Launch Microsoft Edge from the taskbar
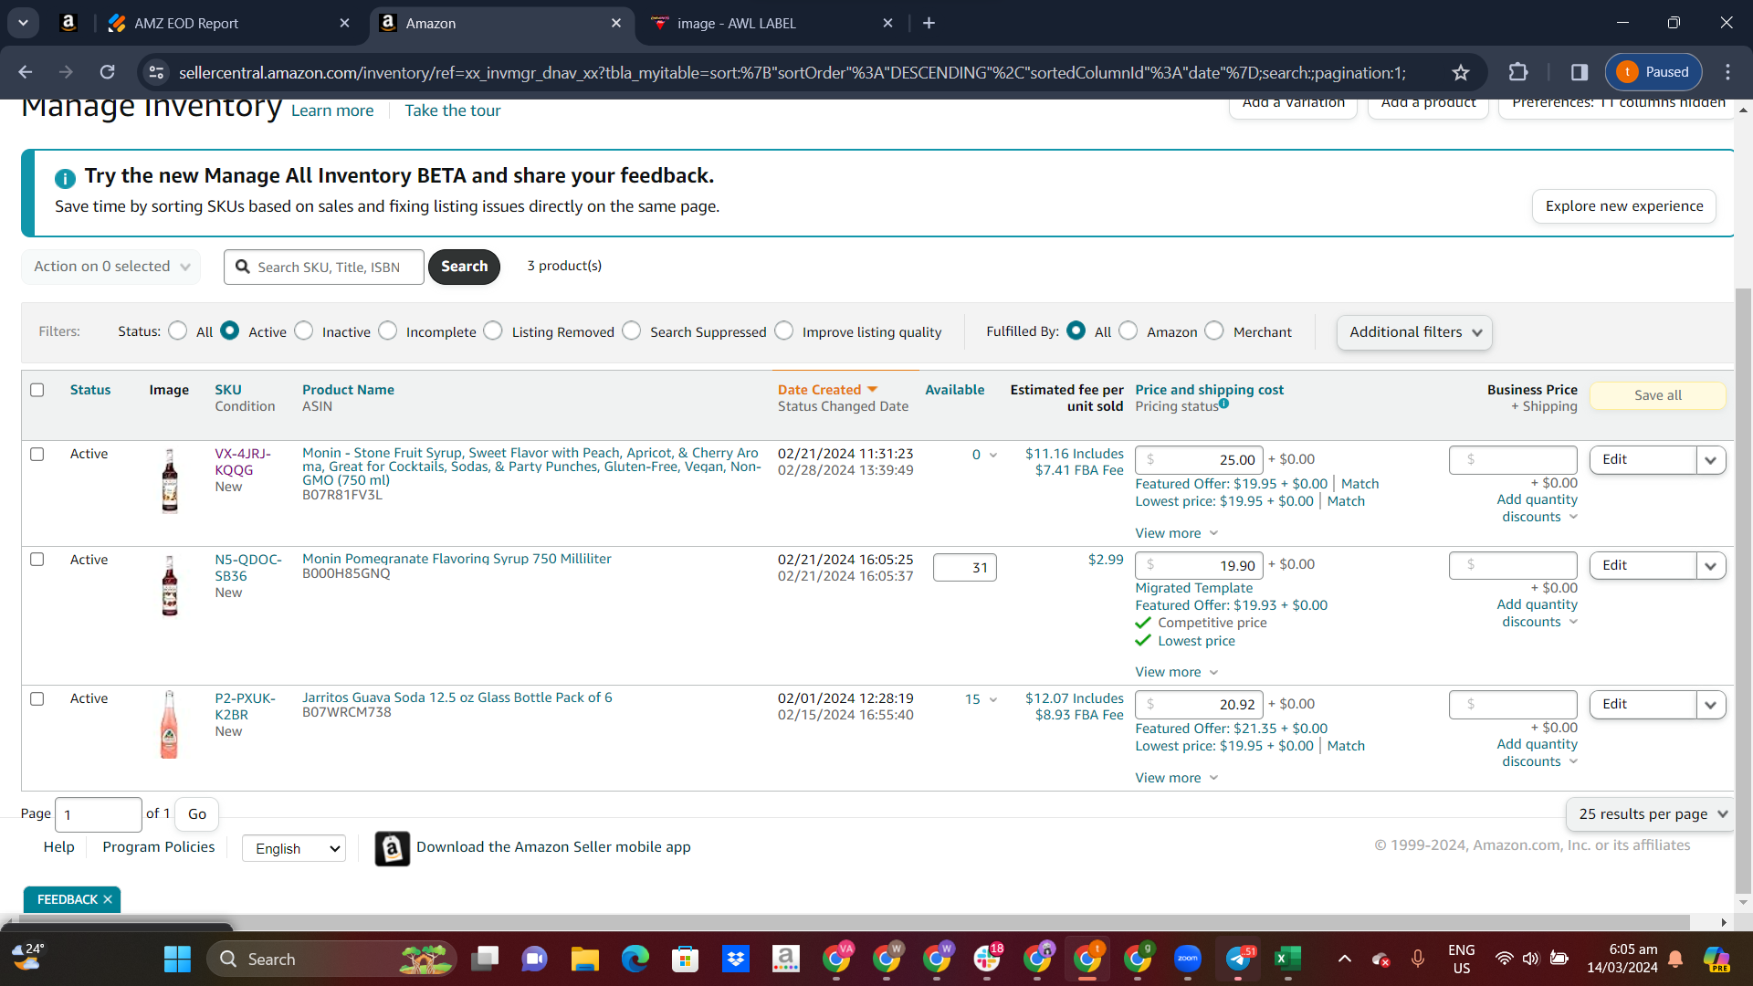Viewport: 1753px width, 986px height. click(635, 959)
